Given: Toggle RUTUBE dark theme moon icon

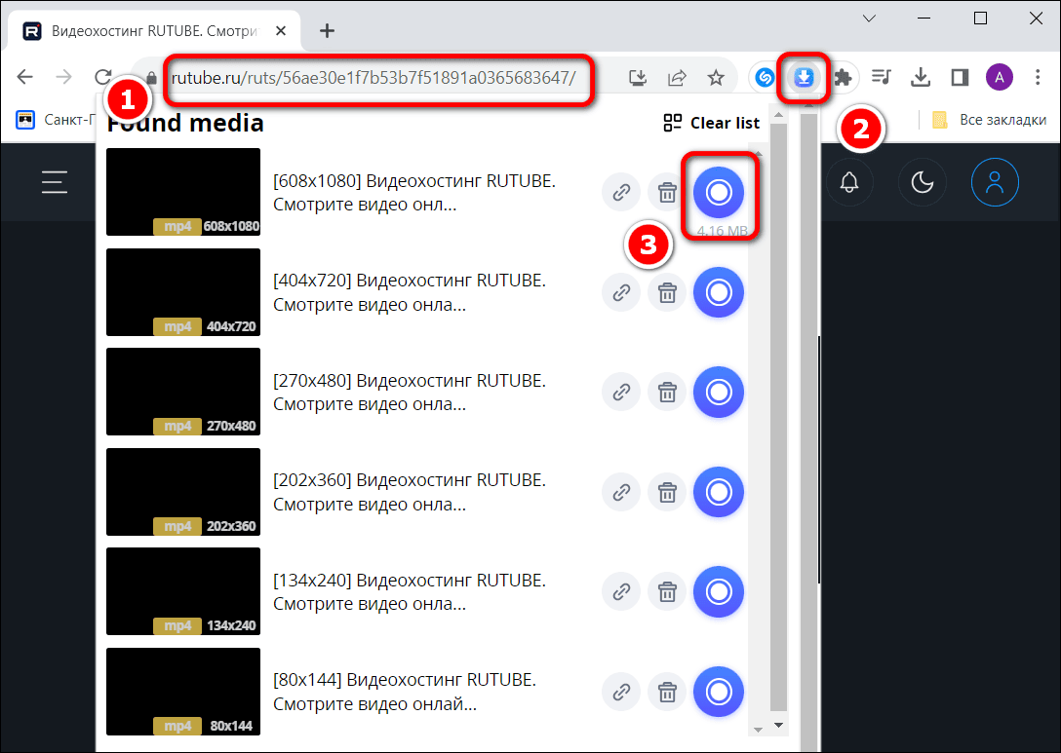Looking at the screenshot, I should tap(922, 182).
